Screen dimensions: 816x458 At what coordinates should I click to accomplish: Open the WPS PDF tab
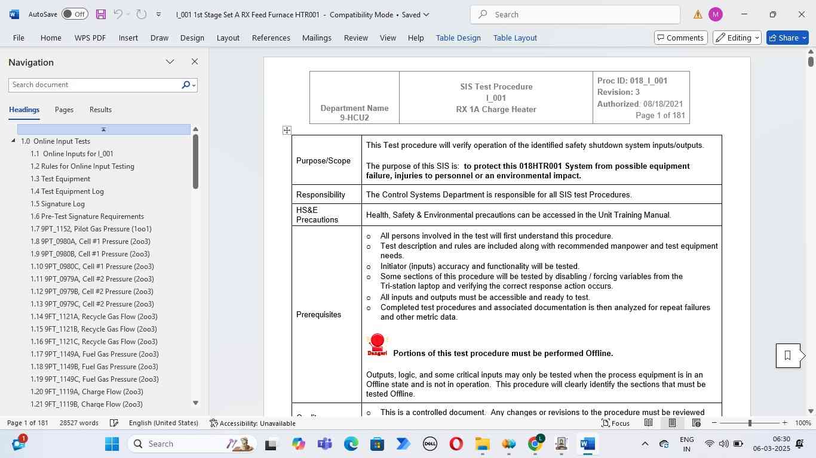coord(90,38)
